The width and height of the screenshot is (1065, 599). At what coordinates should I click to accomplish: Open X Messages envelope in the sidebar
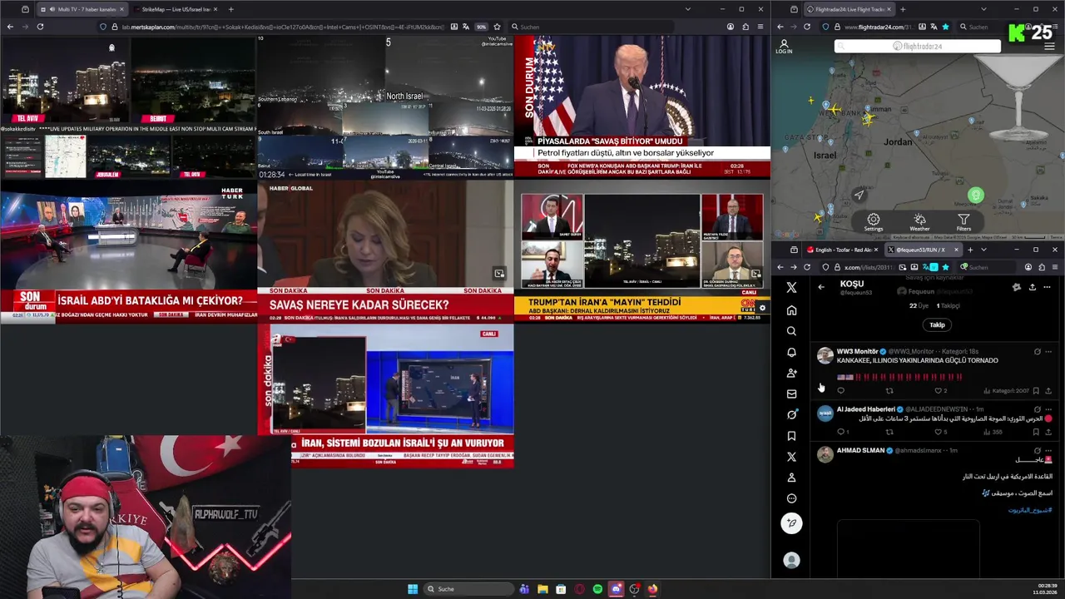(791, 394)
